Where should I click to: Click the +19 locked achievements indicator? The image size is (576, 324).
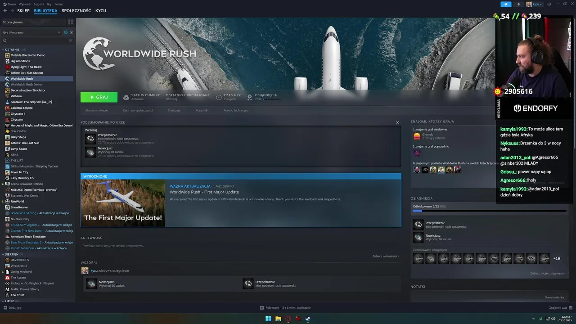pos(557,258)
